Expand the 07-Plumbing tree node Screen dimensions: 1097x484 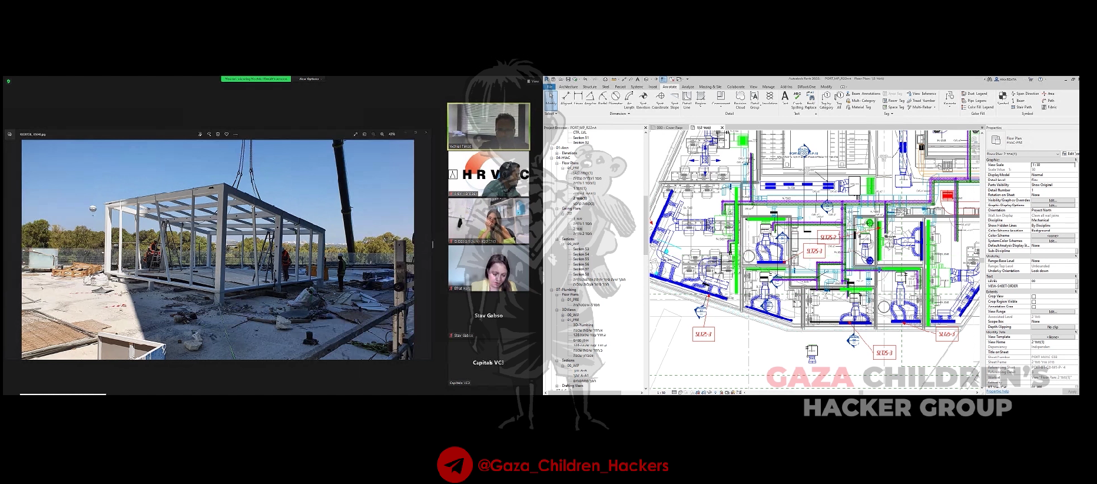[x=552, y=290]
